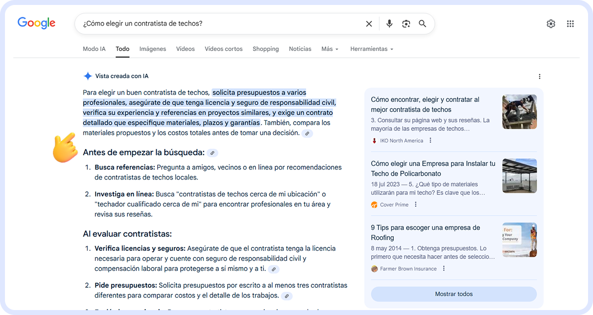
Task: Click the Google logo
Action: tap(36, 23)
